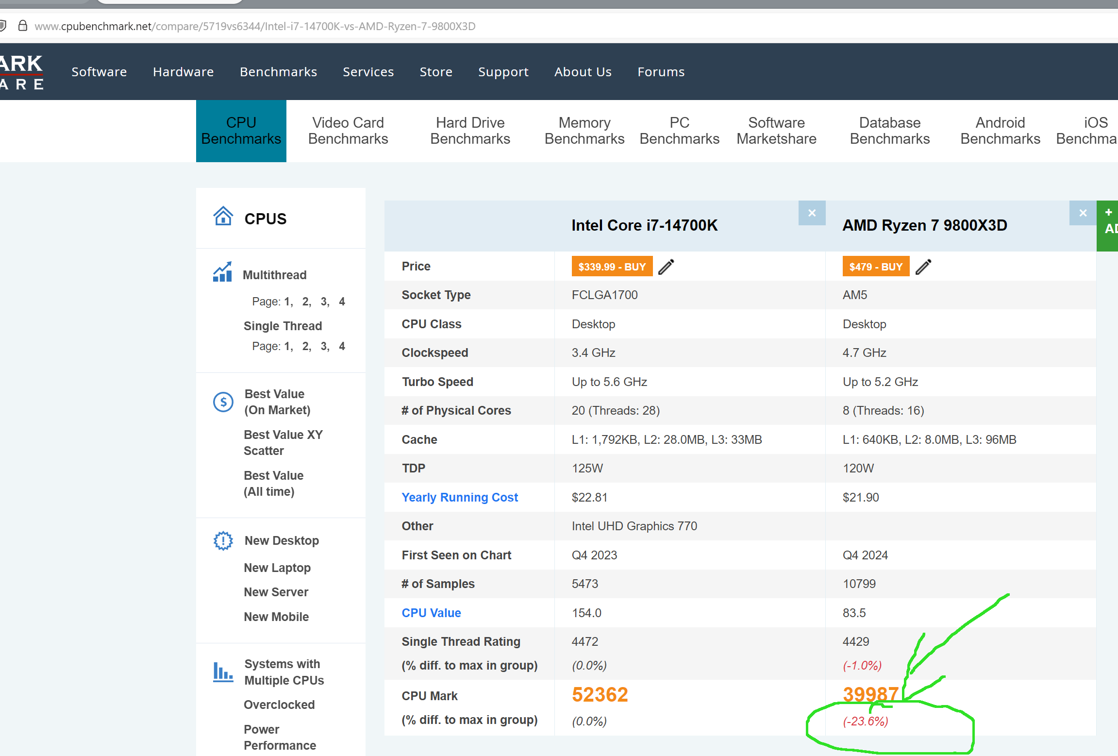This screenshot has height=756, width=1118.
Task: Edit Ryzen 7 9800X3D price pencil icon
Action: click(923, 267)
